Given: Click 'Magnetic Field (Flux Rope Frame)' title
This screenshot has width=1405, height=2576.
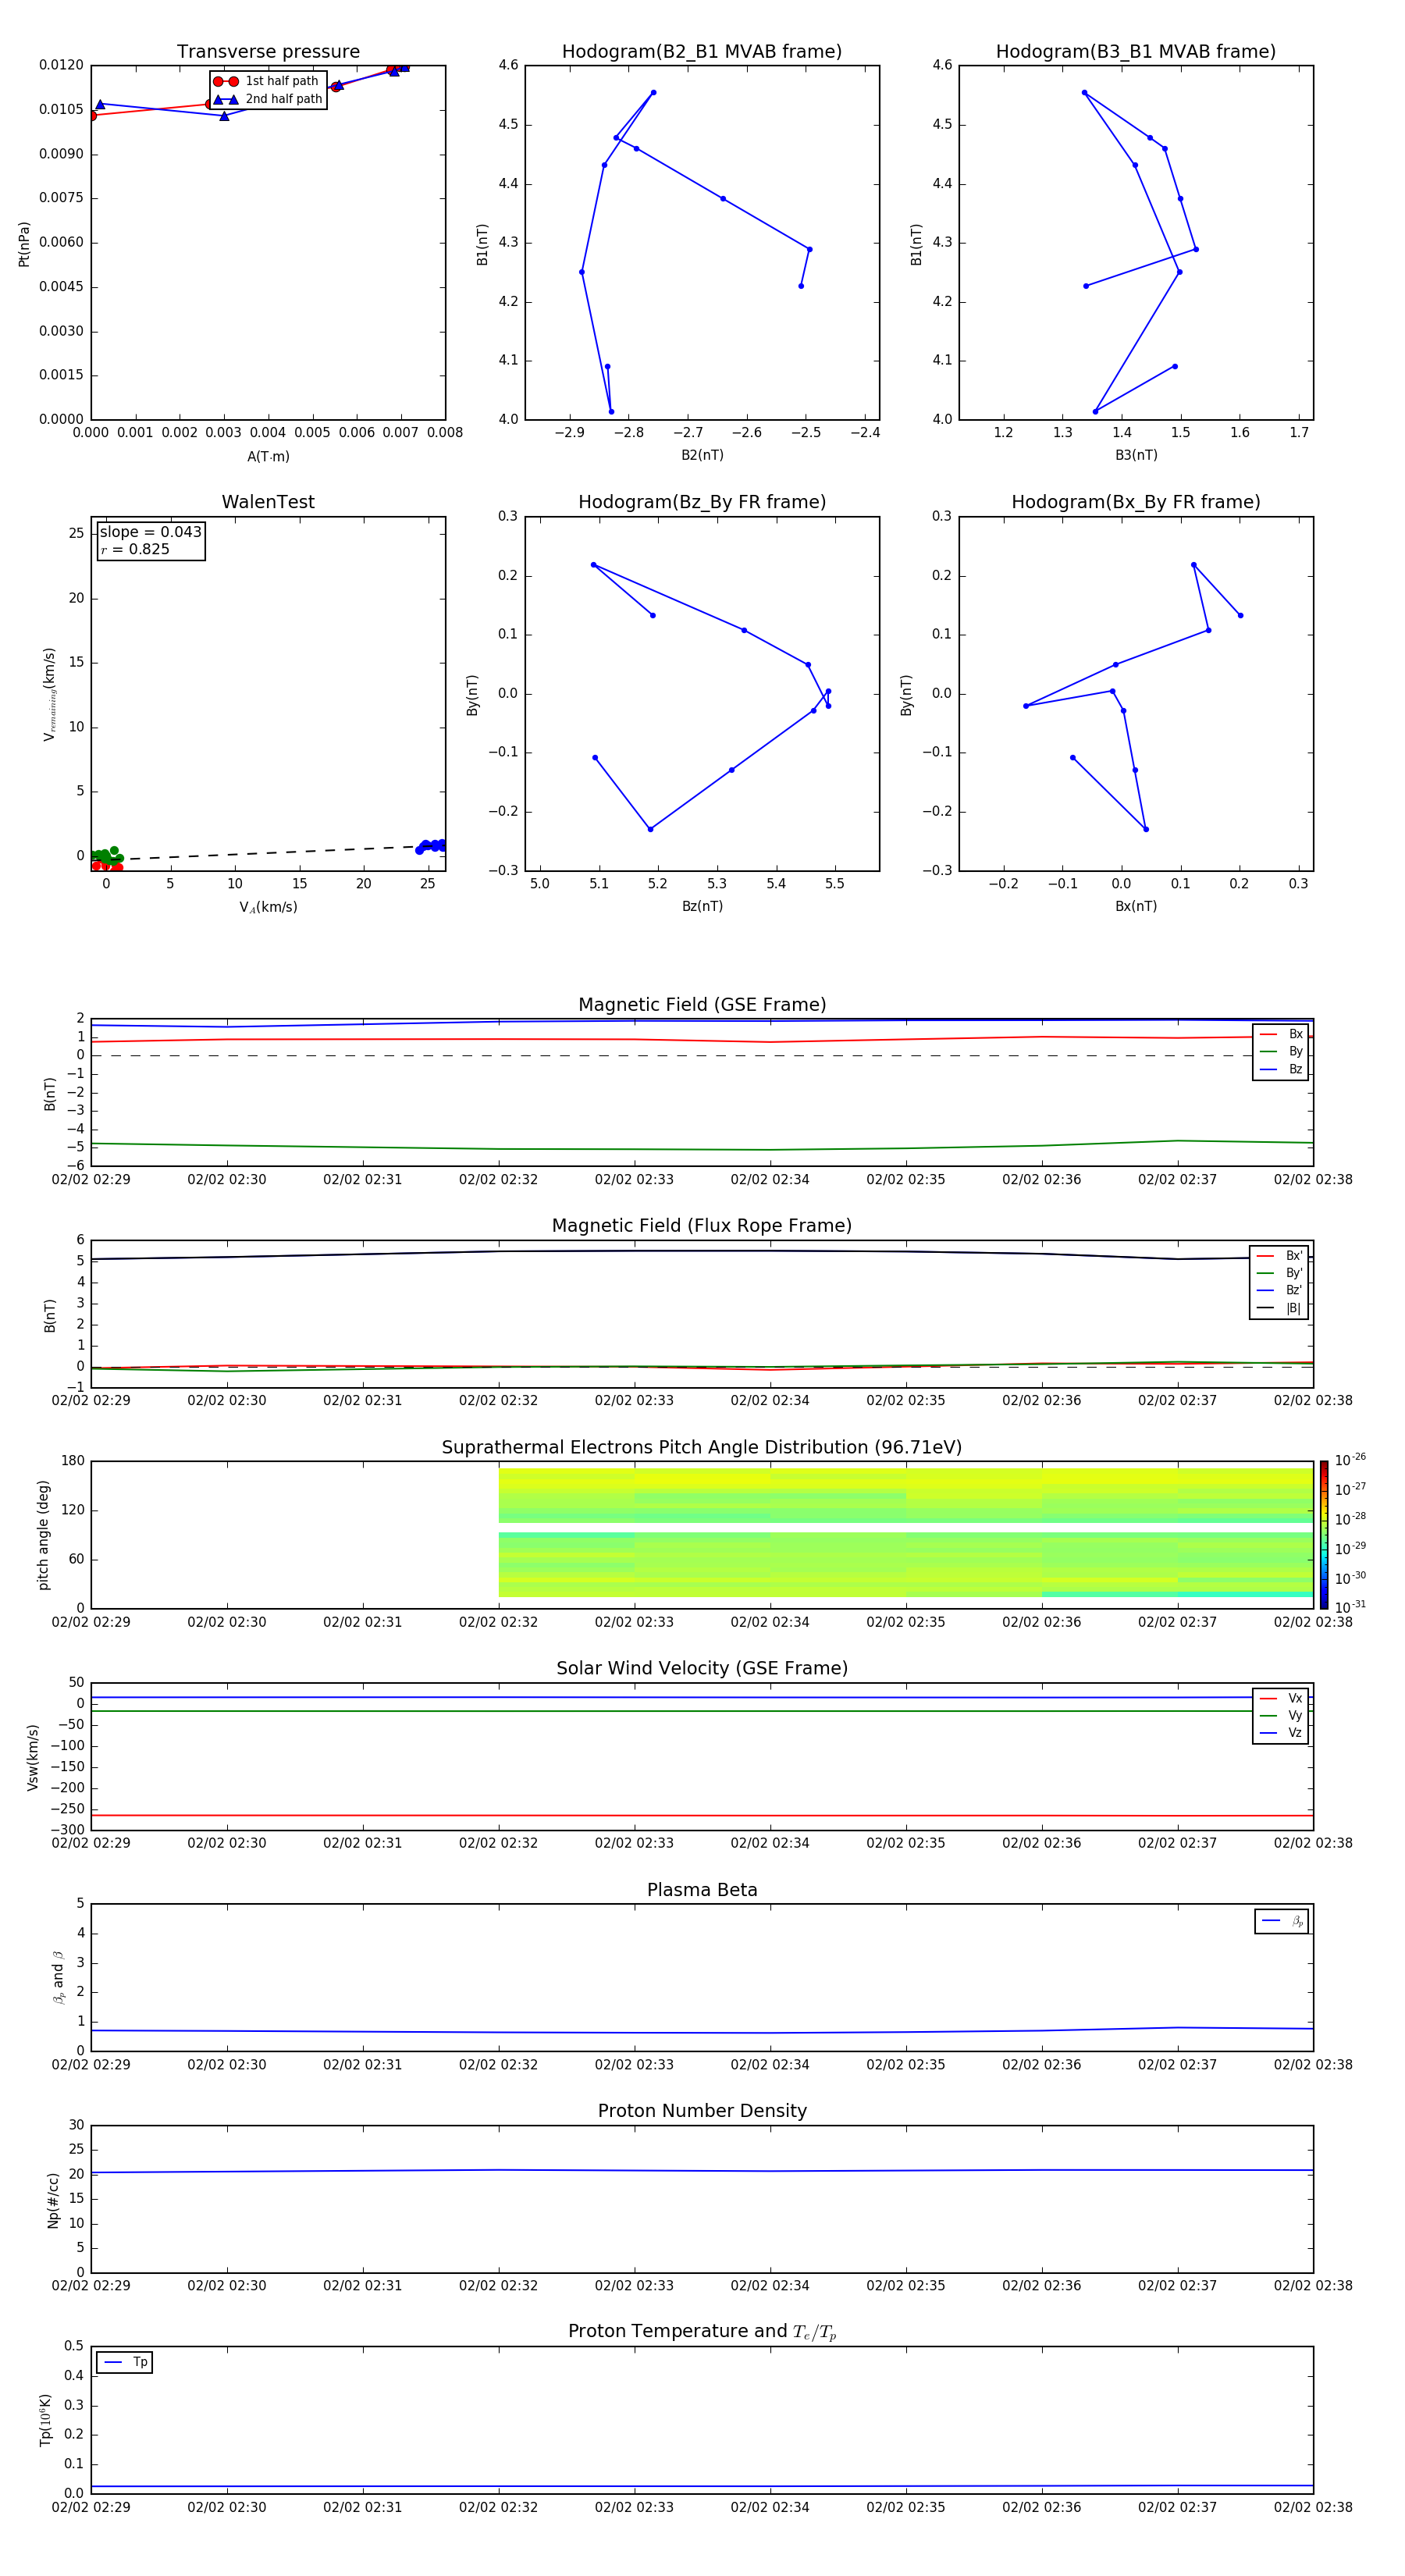Looking at the screenshot, I should coord(702,1226).
